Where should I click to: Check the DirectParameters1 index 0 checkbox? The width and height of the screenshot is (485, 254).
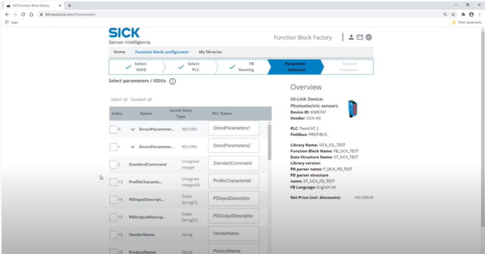coord(113,129)
